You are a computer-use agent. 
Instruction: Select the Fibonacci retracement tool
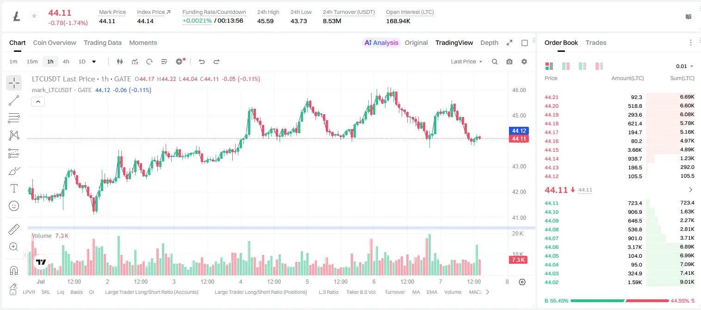[x=14, y=118]
